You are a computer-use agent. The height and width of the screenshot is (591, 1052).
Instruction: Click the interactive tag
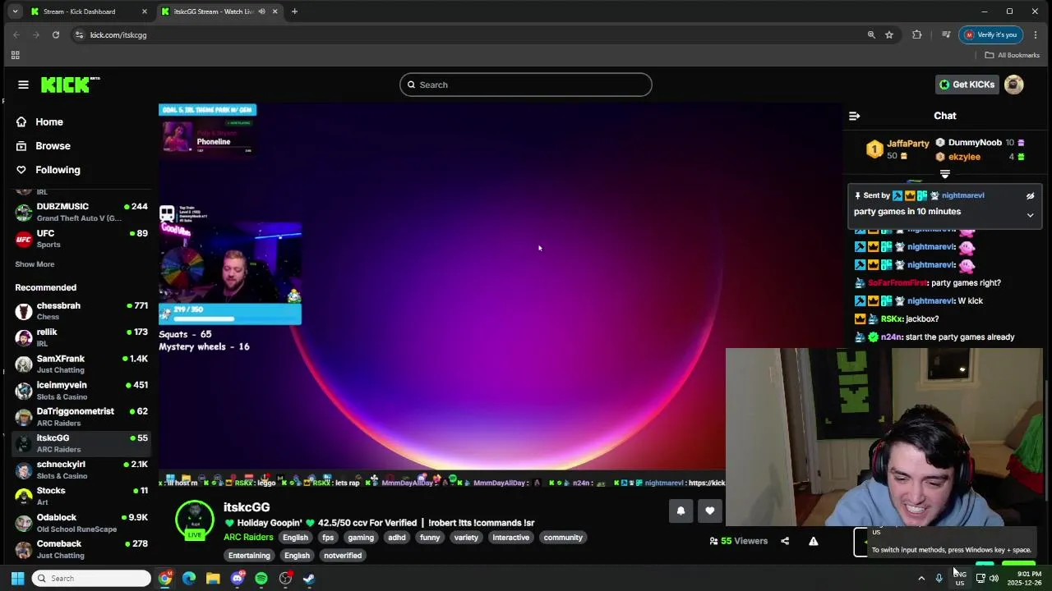pos(510,538)
